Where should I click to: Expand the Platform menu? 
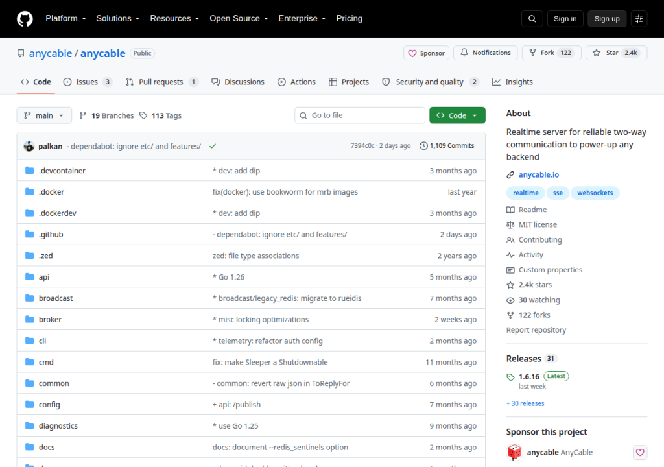click(x=65, y=19)
